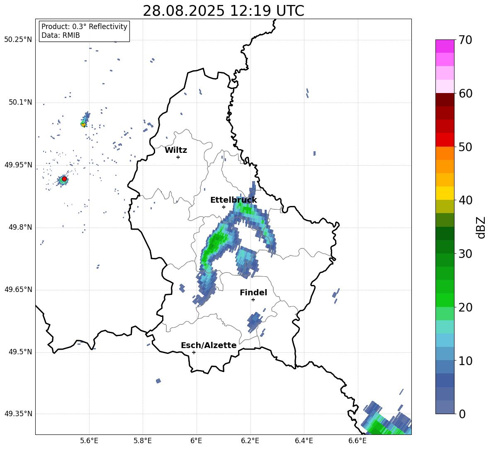Click the dark maroon colorbar segment below 60

[445, 100]
